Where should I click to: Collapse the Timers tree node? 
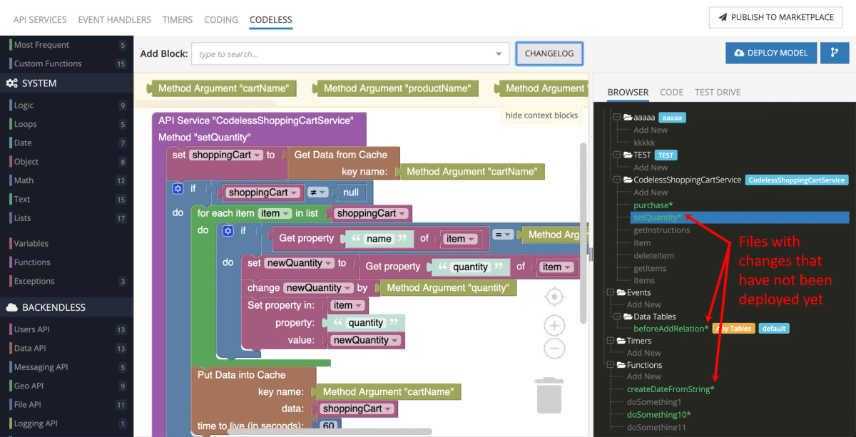[x=610, y=341]
